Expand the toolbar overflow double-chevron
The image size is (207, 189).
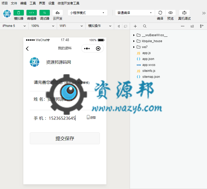(x=204, y=13)
